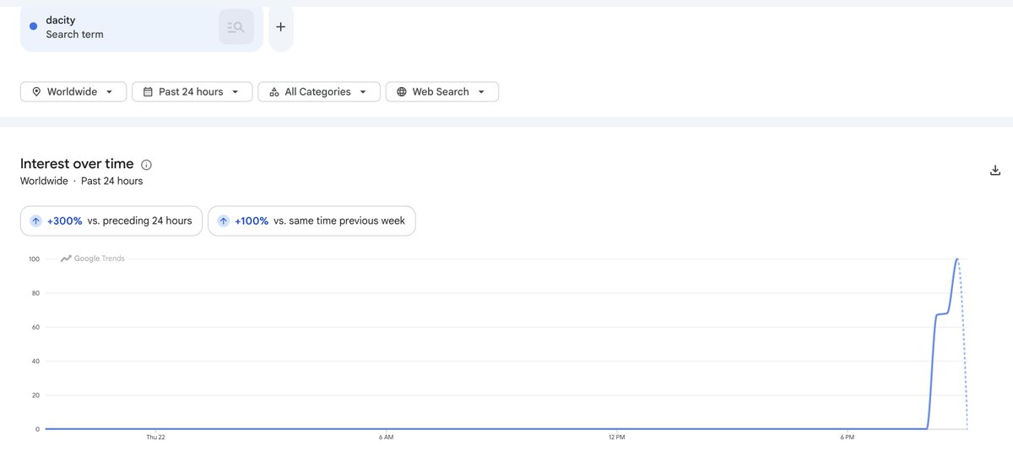Click the blue dot next to dacity
Viewport: 1013px width, 457px height.
pos(33,26)
